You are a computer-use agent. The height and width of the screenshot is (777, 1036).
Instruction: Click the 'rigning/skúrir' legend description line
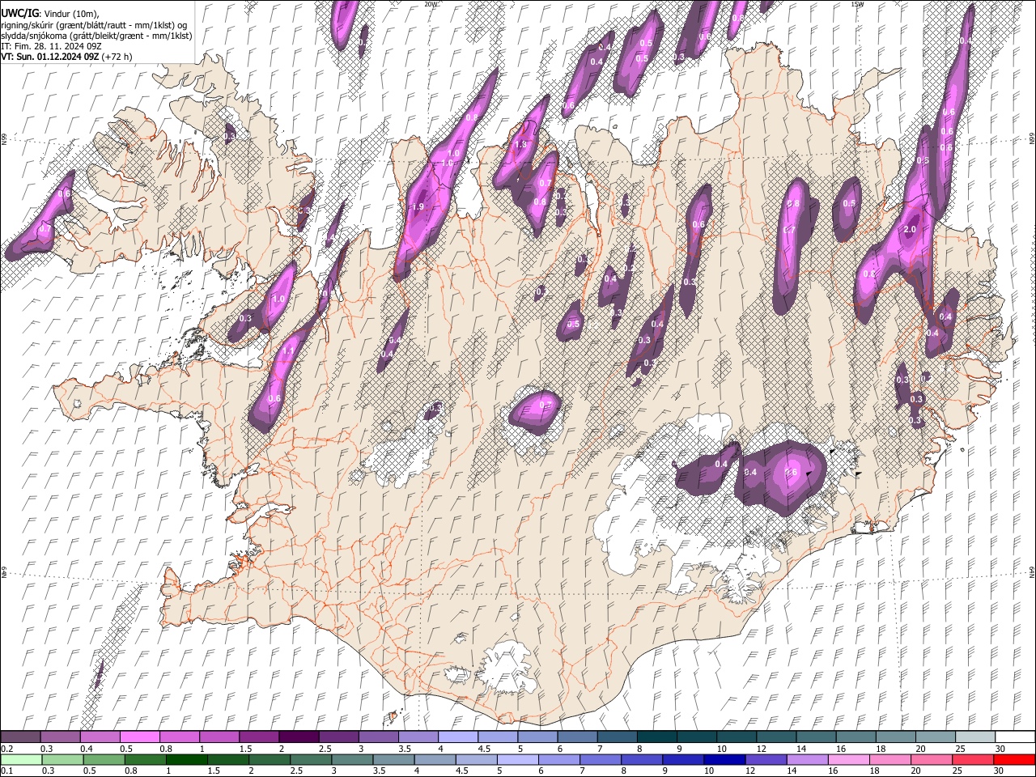pos(93,25)
